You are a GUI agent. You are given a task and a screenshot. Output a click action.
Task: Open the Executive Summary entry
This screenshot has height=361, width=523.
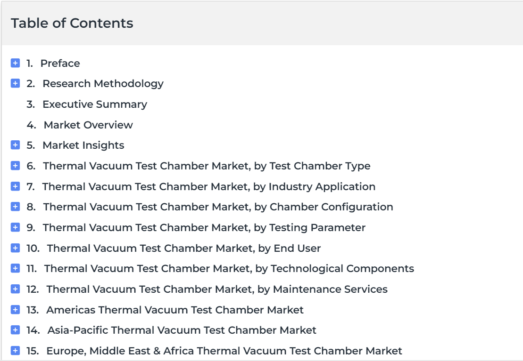(95, 104)
